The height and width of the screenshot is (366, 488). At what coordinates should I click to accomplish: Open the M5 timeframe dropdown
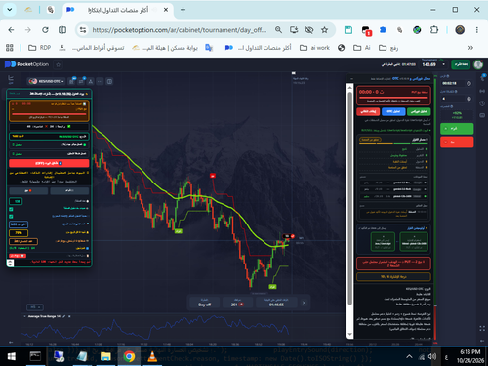(x=35, y=307)
